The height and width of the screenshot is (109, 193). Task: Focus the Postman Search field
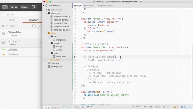(x=22, y=15)
